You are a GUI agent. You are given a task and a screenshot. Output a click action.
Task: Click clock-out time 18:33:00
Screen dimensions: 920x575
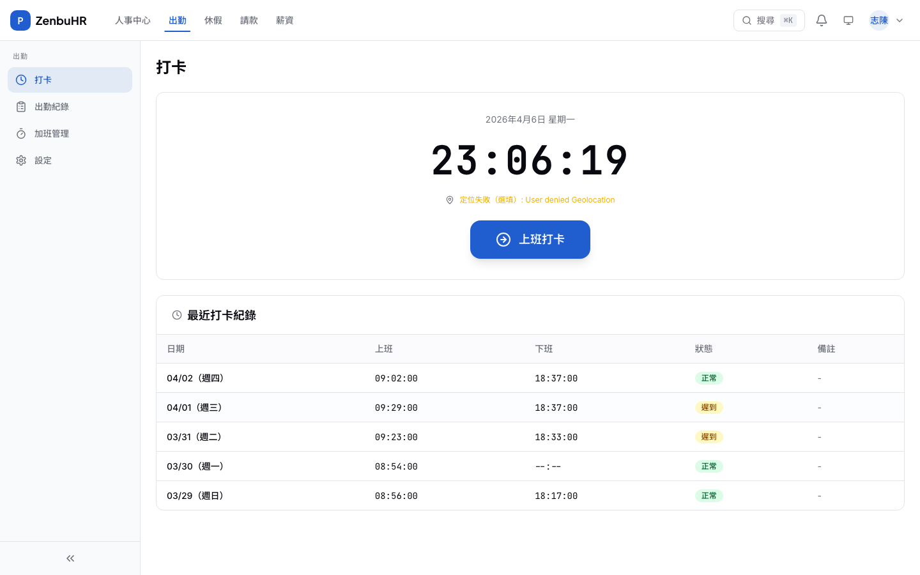pos(556,437)
